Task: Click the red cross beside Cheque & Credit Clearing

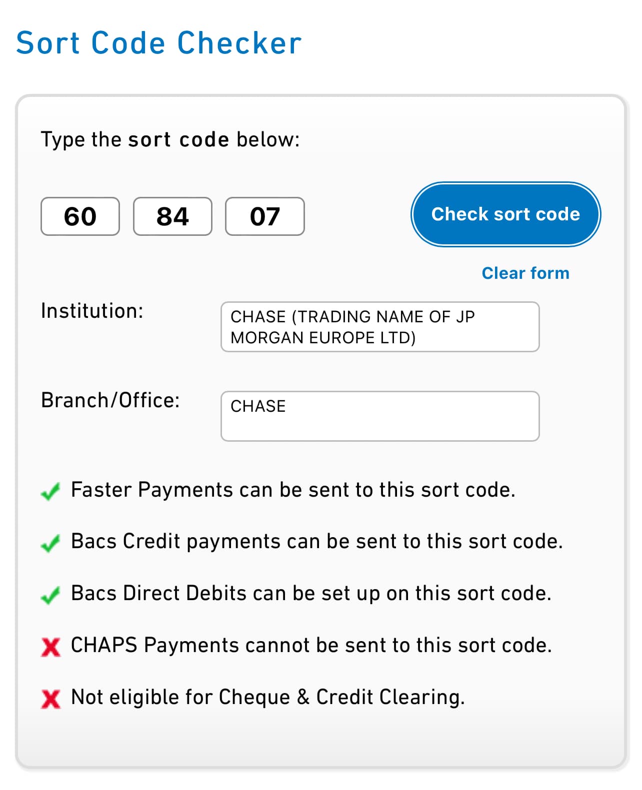Action: (x=50, y=699)
